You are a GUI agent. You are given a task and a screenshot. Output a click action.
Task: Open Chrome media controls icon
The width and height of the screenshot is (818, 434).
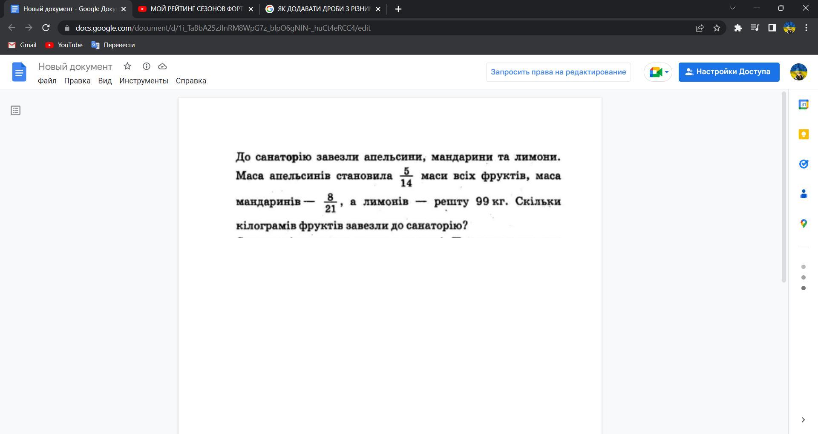pyautogui.click(x=755, y=28)
